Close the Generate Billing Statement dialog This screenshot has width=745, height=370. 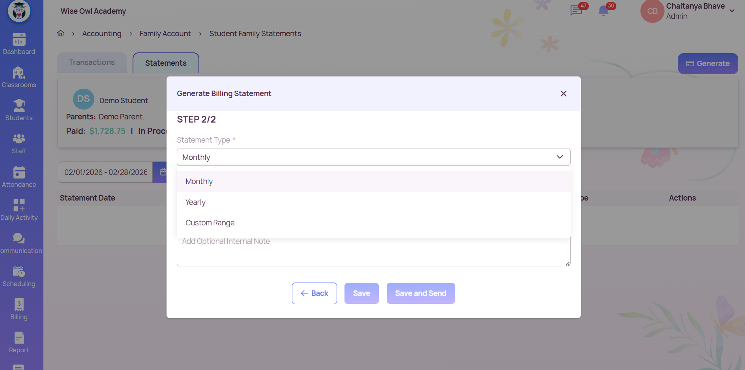pyautogui.click(x=563, y=93)
